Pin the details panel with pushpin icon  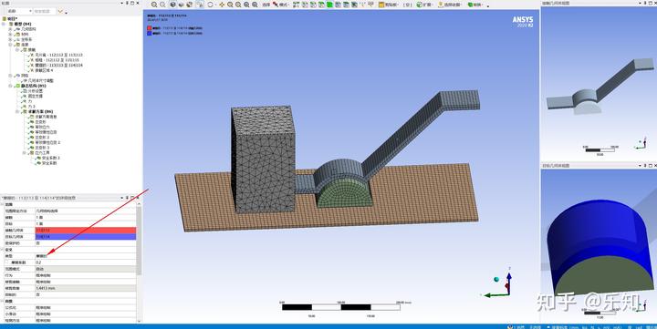coord(128,198)
